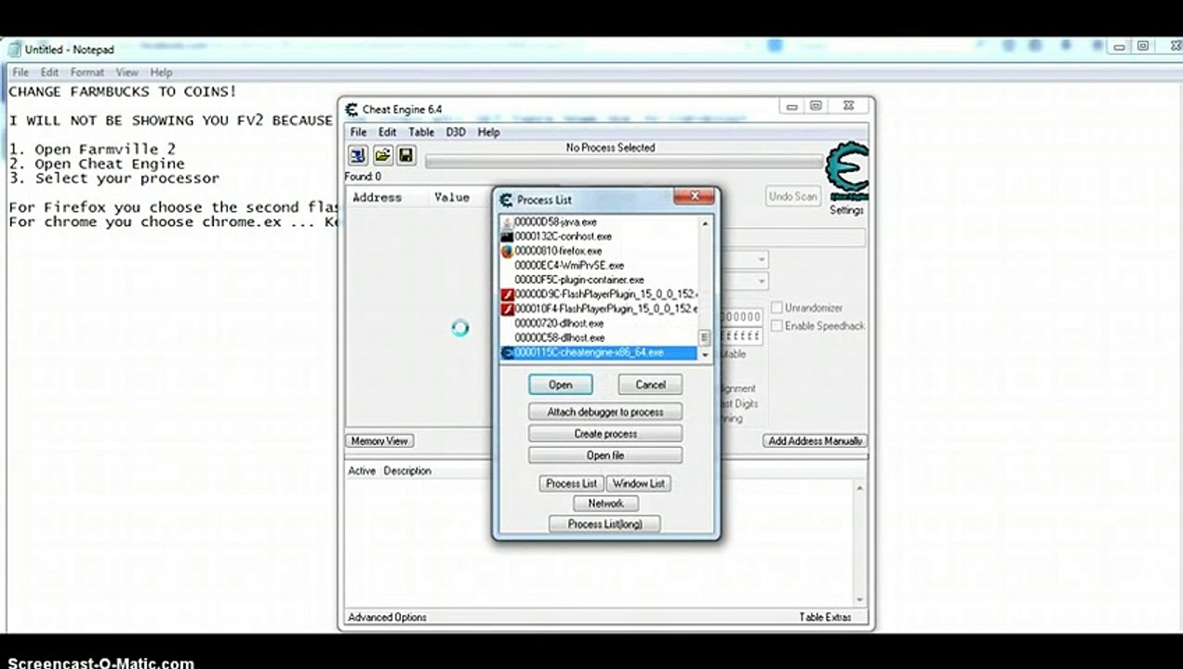Click Cheat Engine title bar icon
1183x669 pixels.
pyautogui.click(x=351, y=109)
